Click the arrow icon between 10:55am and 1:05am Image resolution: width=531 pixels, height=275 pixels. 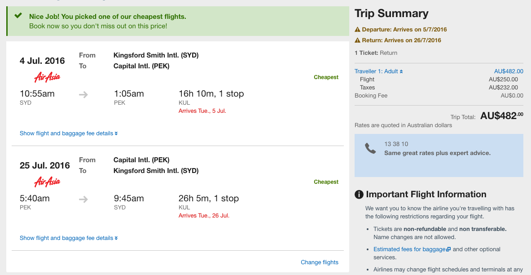(83, 95)
